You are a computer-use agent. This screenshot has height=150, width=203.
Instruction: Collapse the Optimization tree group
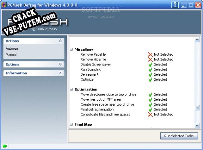(x=71, y=89)
